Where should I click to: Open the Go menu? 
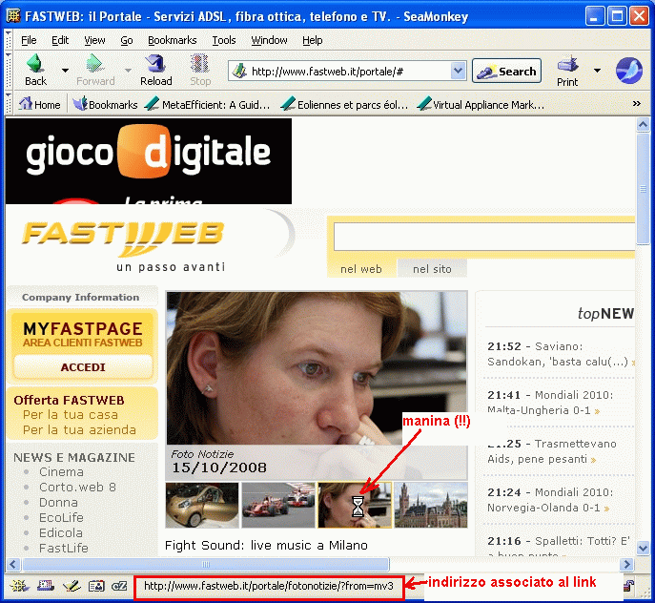click(x=127, y=40)
